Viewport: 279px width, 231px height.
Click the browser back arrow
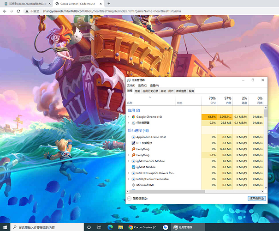[5, 11]
